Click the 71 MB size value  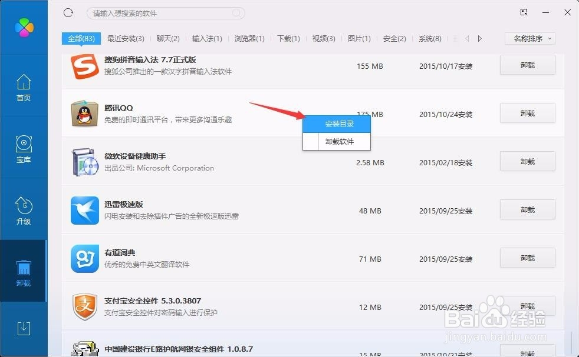point(370,259)
